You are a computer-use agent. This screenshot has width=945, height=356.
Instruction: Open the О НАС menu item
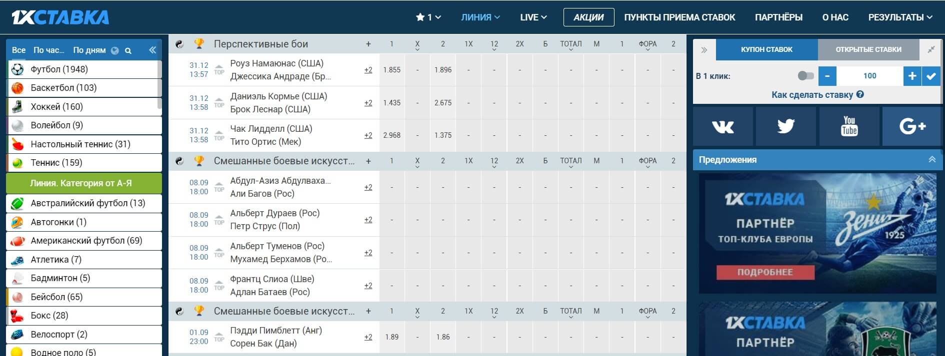click(x=835, y=17)
